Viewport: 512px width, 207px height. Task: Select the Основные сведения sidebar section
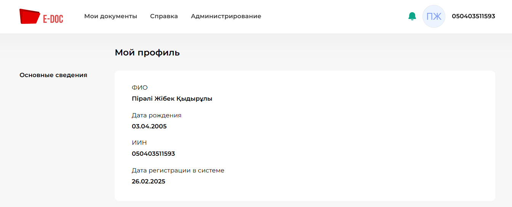coord(53,75)
